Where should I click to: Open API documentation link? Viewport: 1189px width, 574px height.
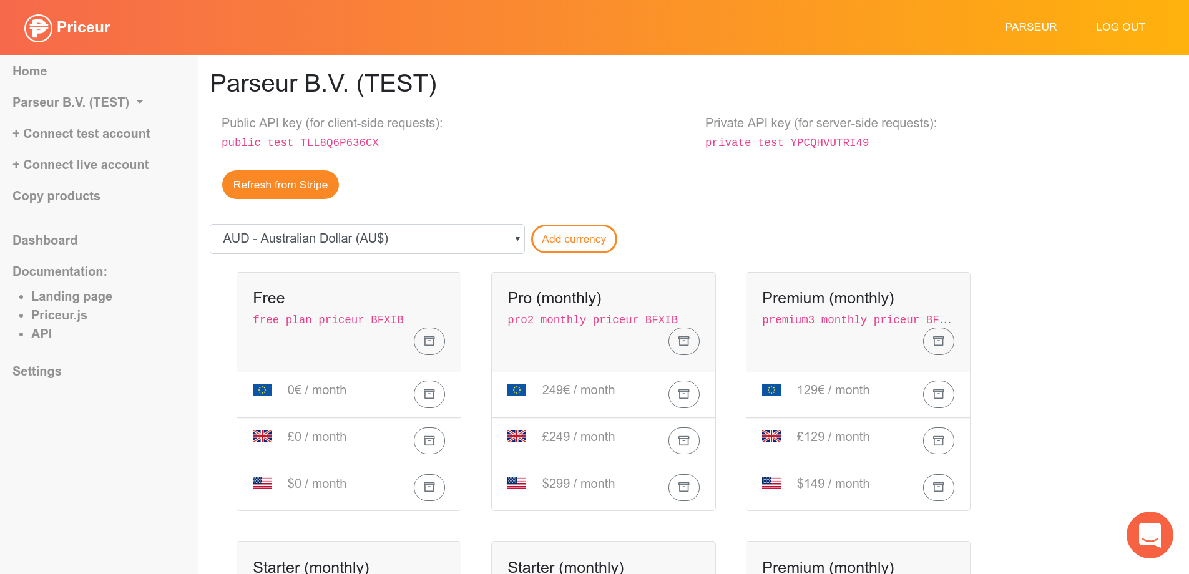click(42, 334)
